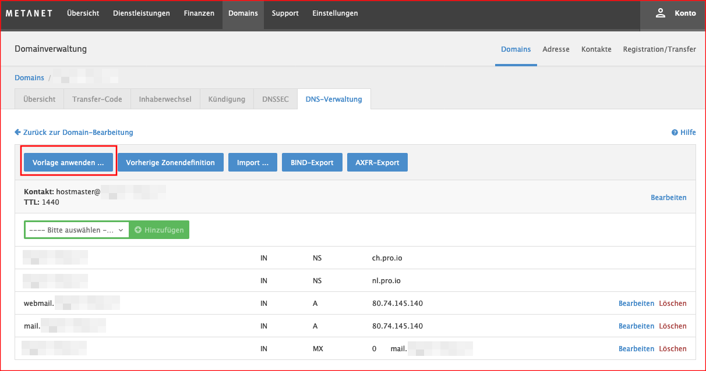Expand the 'Bitte auswählen' record type dropdown
This screenshot has width=706, height=371.
pyautogui.click(x=76, y=230)
